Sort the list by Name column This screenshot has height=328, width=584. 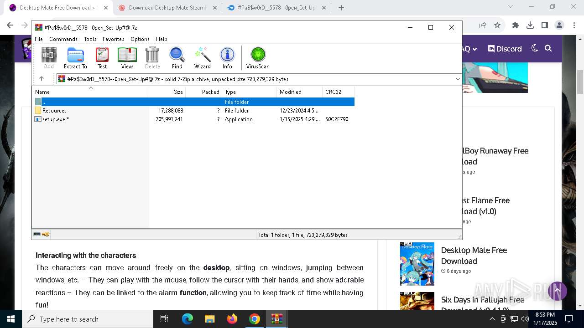(90, 92)
